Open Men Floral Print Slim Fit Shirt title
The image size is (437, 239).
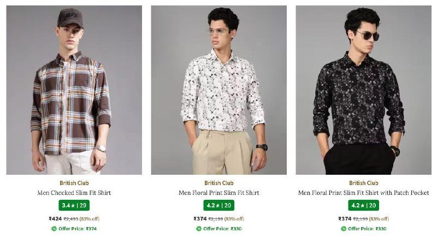219,193
